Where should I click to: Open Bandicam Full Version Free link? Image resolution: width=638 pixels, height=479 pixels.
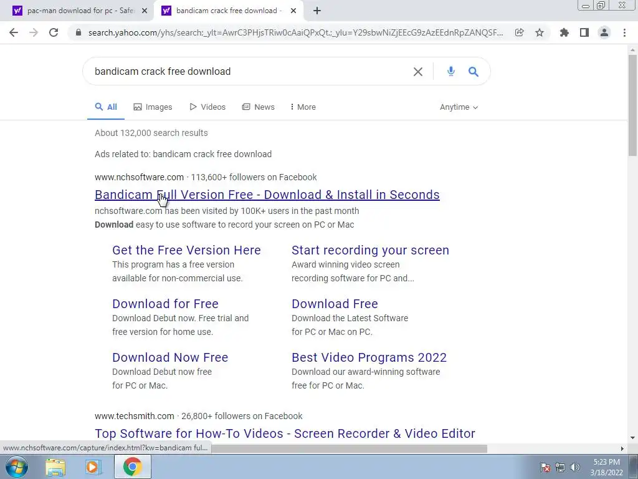[x=267, y=195]
